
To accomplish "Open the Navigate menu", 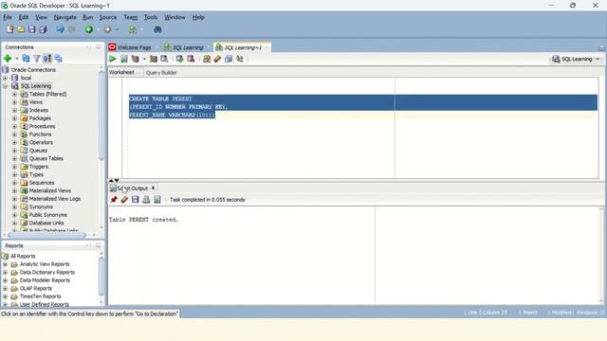I will coord(65,17).
